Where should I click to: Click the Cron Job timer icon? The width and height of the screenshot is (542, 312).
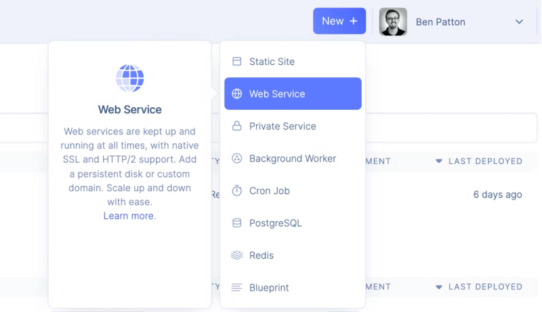point(236,191)
